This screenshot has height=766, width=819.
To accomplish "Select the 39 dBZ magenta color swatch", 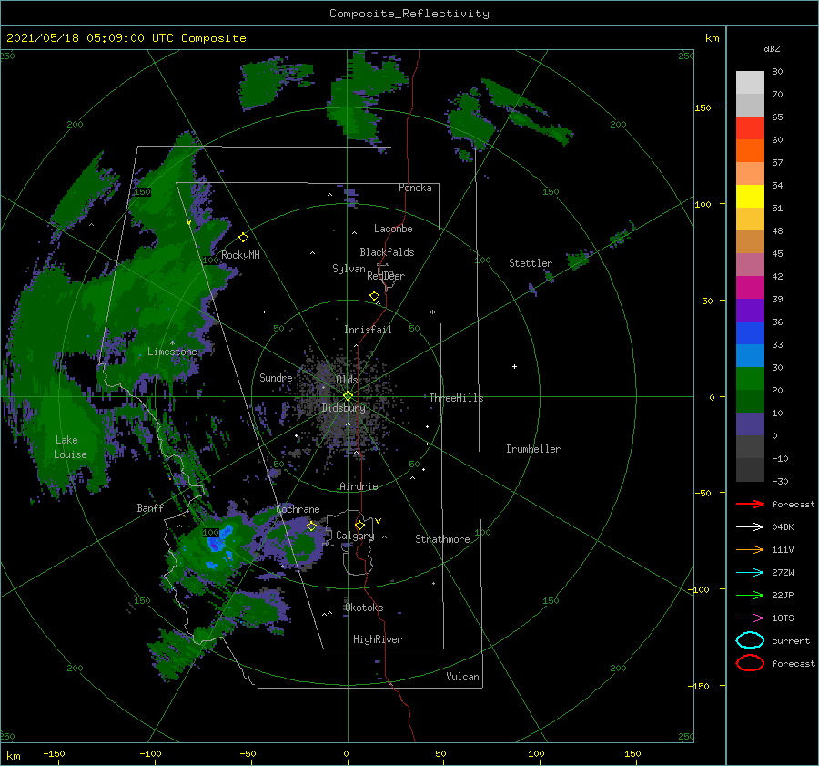I will [x=750, y=287].
